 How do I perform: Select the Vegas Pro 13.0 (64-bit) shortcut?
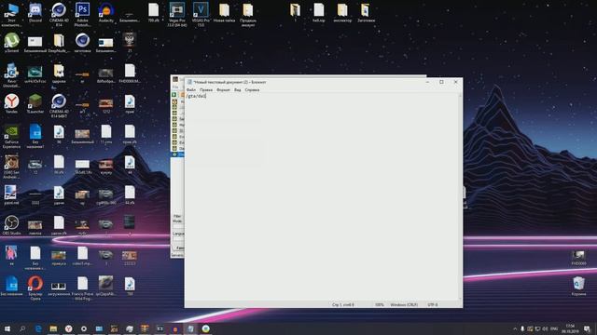177,14
